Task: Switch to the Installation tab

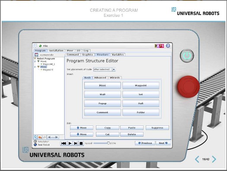Action: (x=56, y=50)
